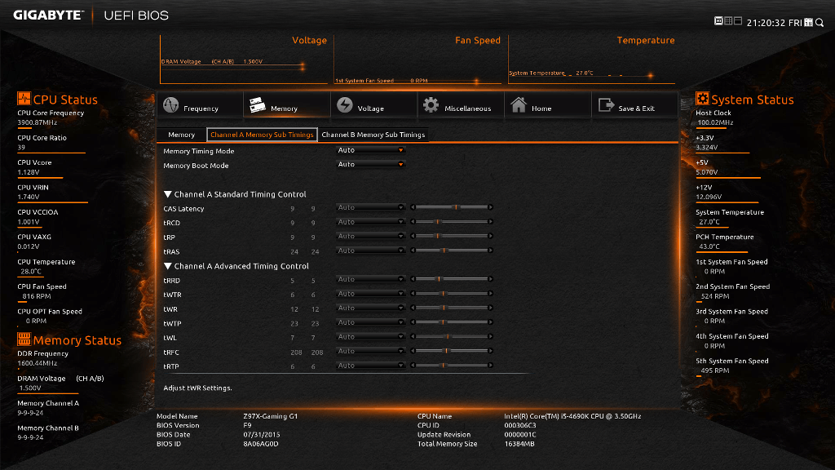Viewport: 835px width, 470px height.
Task: Click the magnifier search icon
Action: coord(820,22)
